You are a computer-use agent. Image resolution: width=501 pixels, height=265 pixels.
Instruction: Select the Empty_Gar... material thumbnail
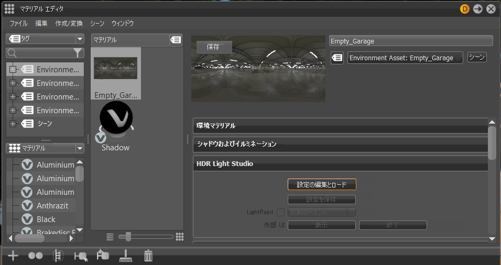point(116,73)
